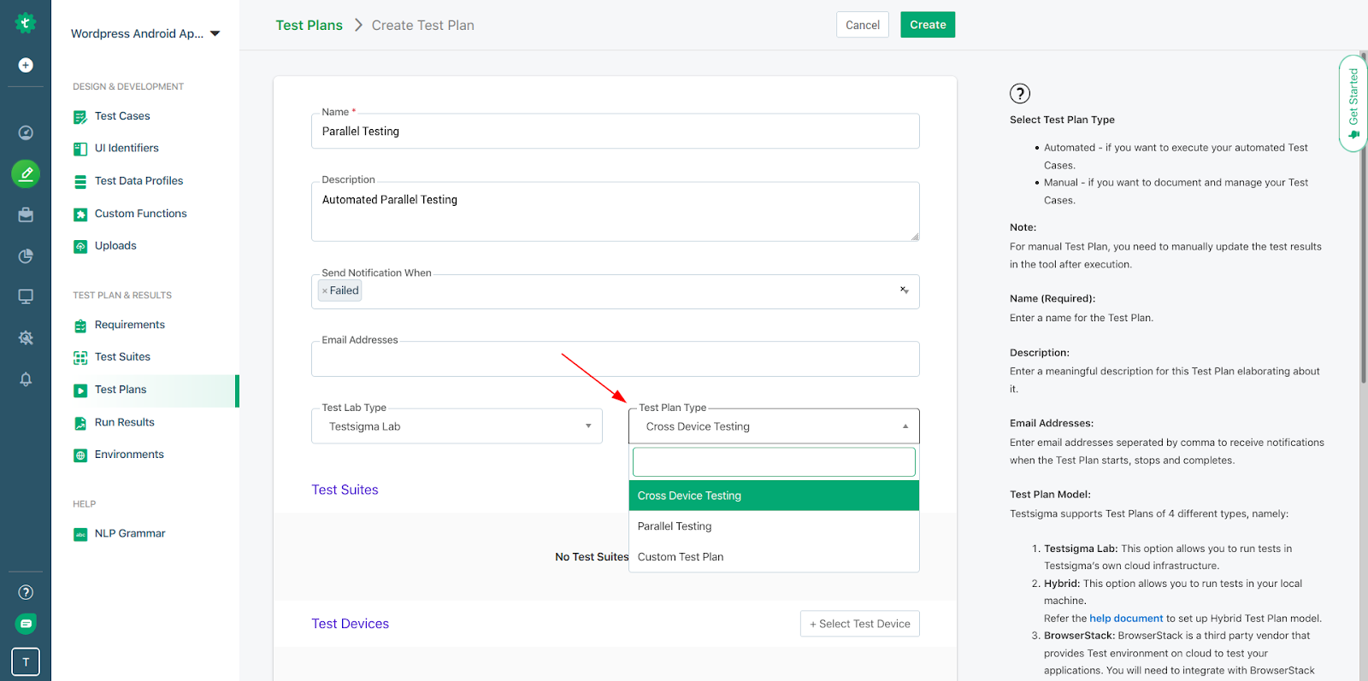The width and height of the screenshot is (1368, 681).
Task: Open the dashboard gauge icon
Action: point(26,132)
